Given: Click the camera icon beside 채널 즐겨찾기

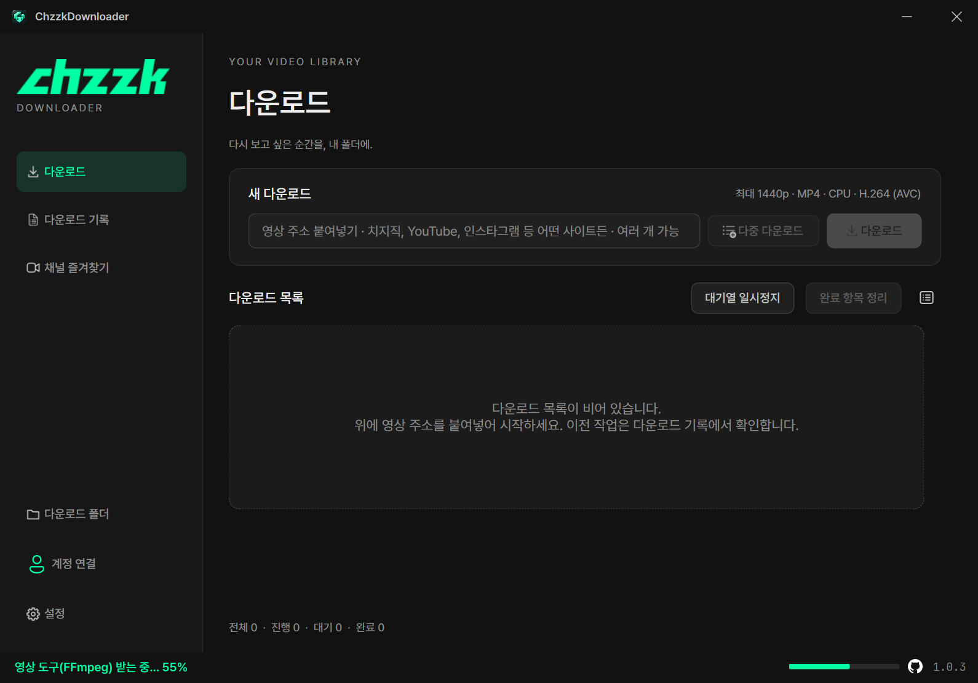Looking at the screenshot, I should (x=33, y=268).
